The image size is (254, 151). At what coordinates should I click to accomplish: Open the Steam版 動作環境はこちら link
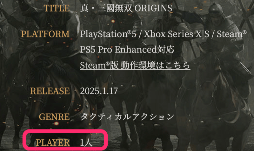(135, 65)
